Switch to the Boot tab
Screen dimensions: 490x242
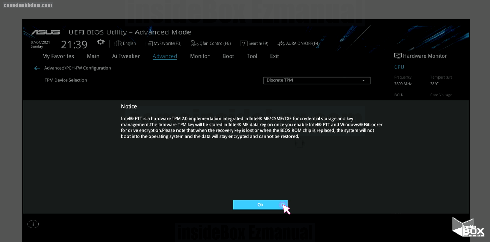[228, 56]
